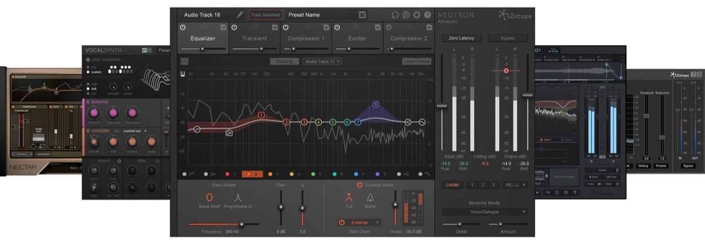The width and height of the screenshot is (705, 240).
Task: Select the Exciter module tab
Action: (358, 39)
